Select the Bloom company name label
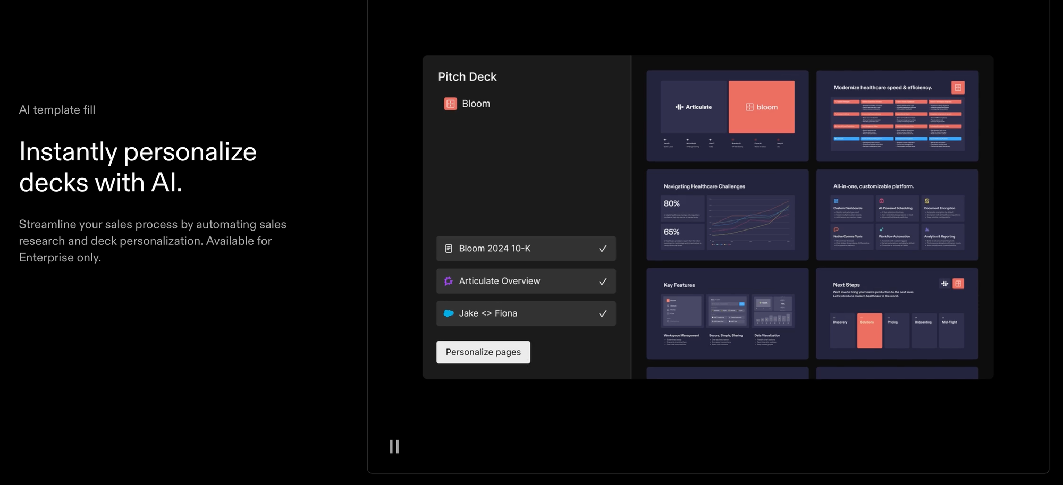 476,104
